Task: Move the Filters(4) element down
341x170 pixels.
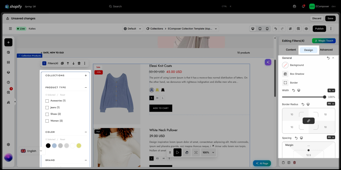Action: (73, 63)
